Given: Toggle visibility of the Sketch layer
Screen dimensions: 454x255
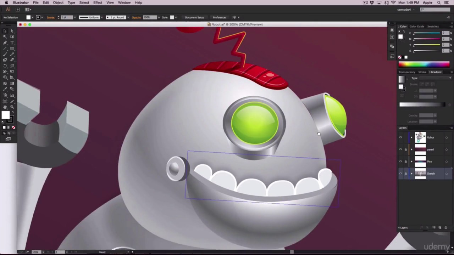Looking at the screenshot, I should click(400, 174).
